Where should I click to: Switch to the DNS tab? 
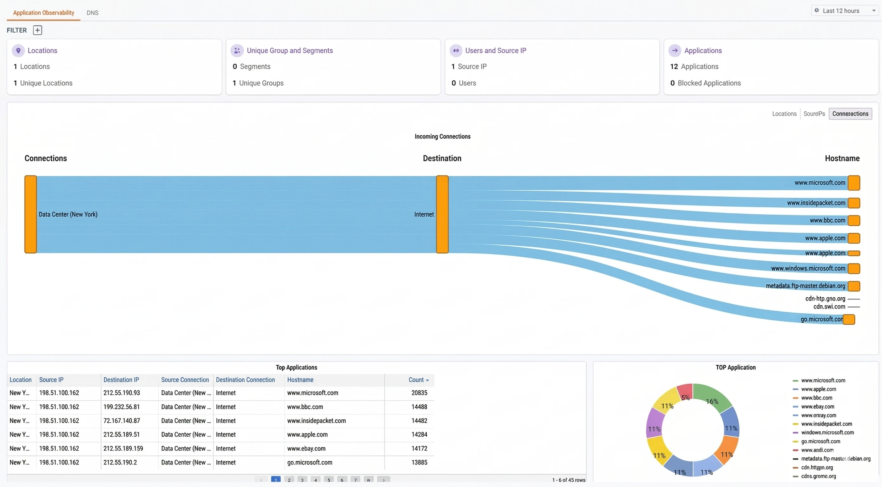92,13
